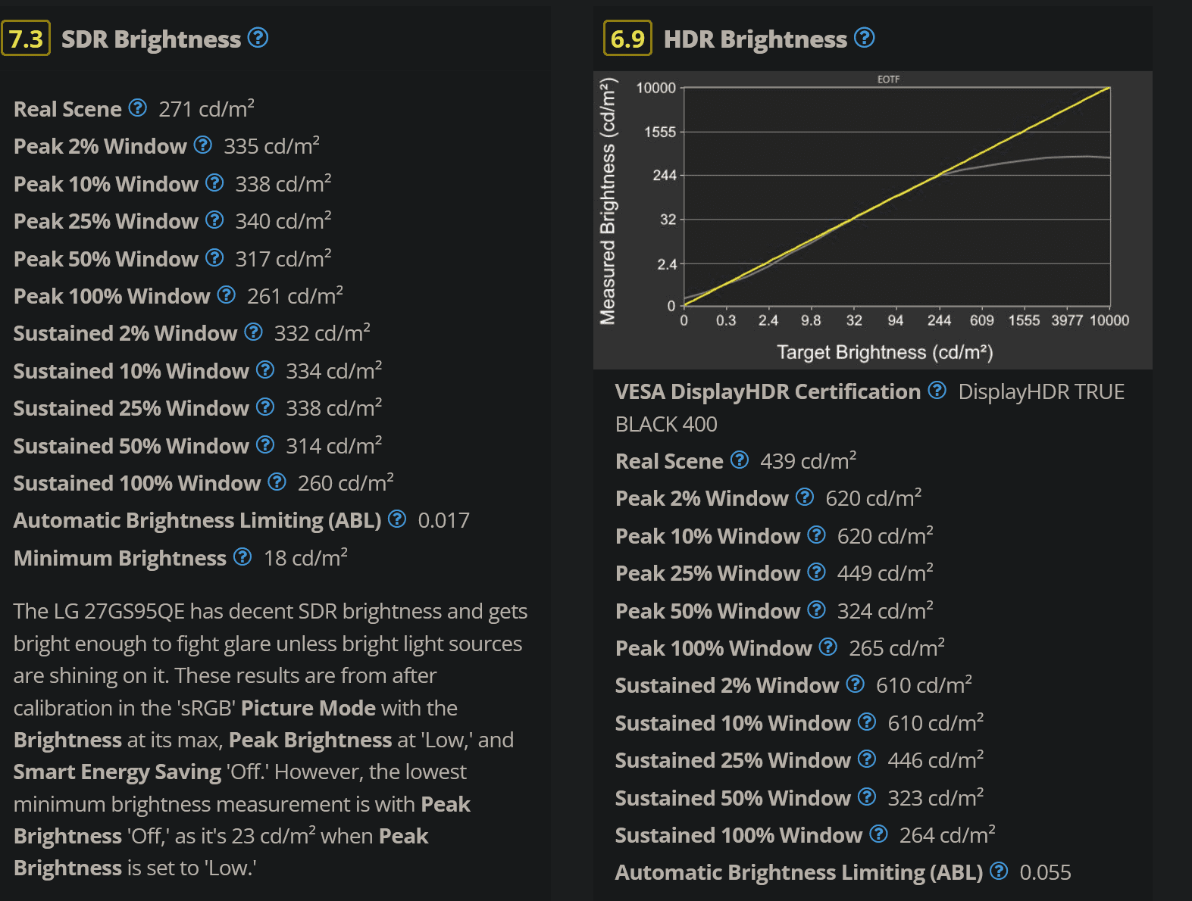Click help icon beside HDR Peak 10% Window

coord(816,535)
